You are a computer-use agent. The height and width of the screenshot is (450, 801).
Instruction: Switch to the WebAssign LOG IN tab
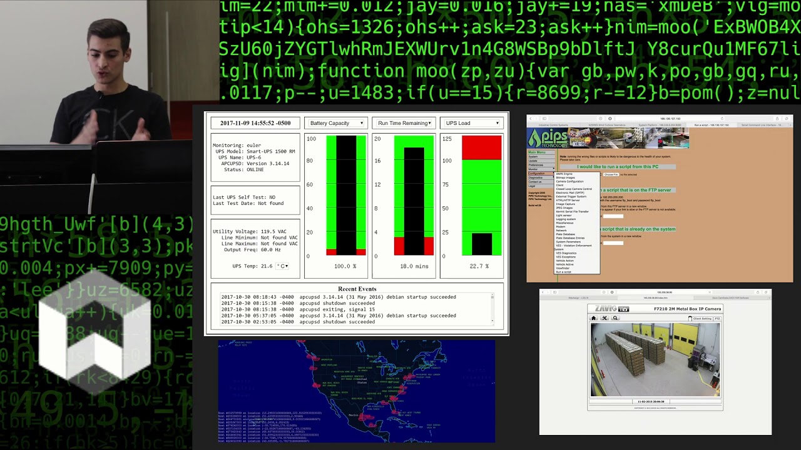(578, 298)
